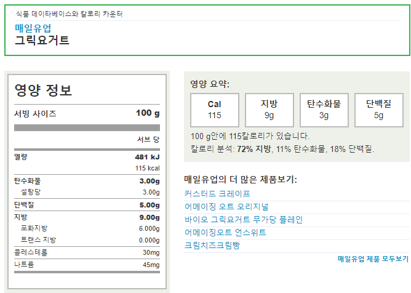Click the 나트륨 row label

click(x=24, y=265)
